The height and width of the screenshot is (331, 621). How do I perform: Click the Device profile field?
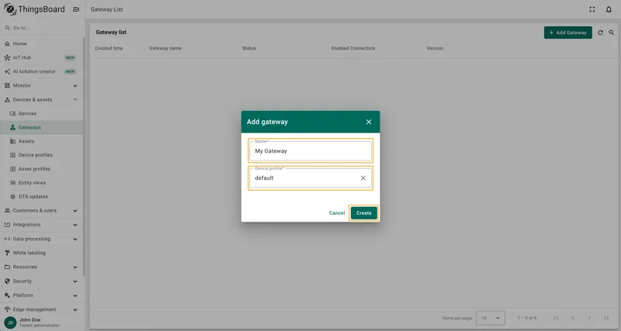pyautogui.click(x=310, y=178)
